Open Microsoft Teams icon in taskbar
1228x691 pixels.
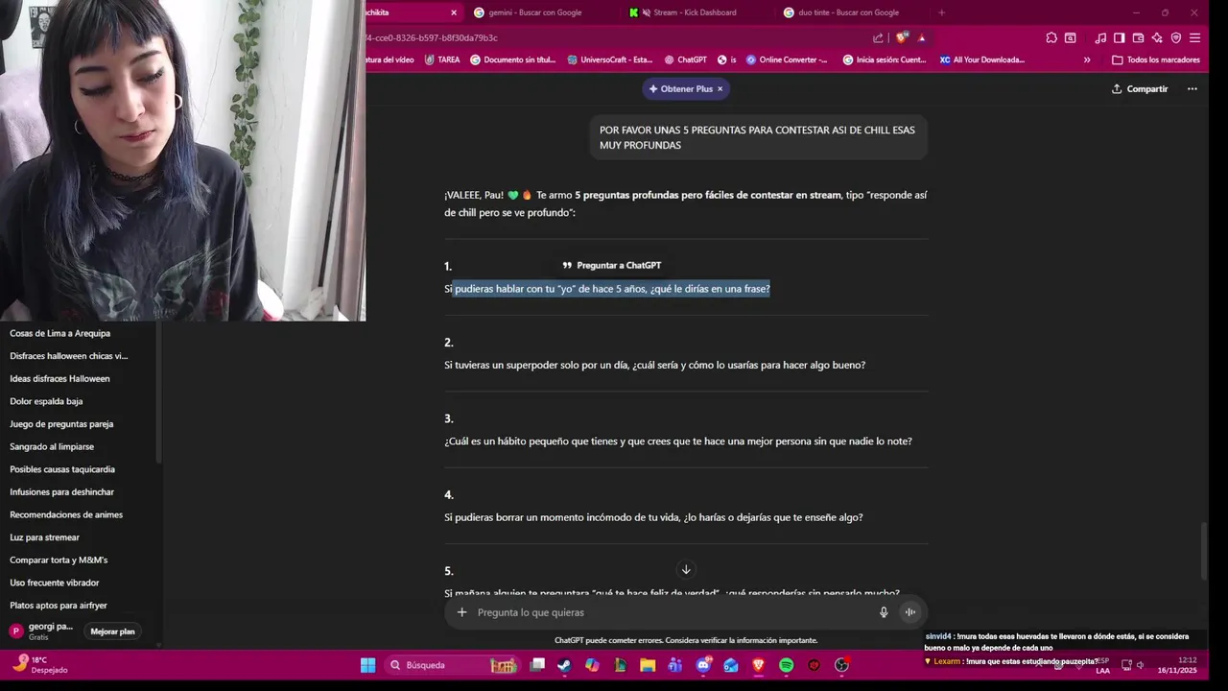coord(675,665)
